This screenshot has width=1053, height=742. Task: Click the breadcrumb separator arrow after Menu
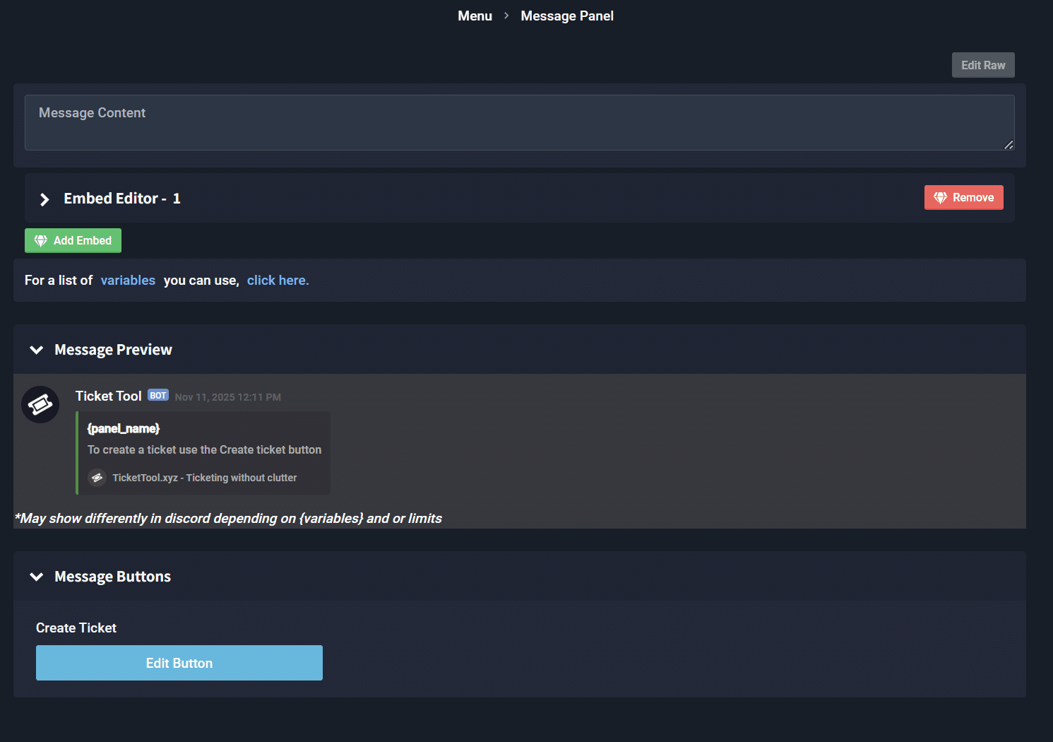[506, 16]
